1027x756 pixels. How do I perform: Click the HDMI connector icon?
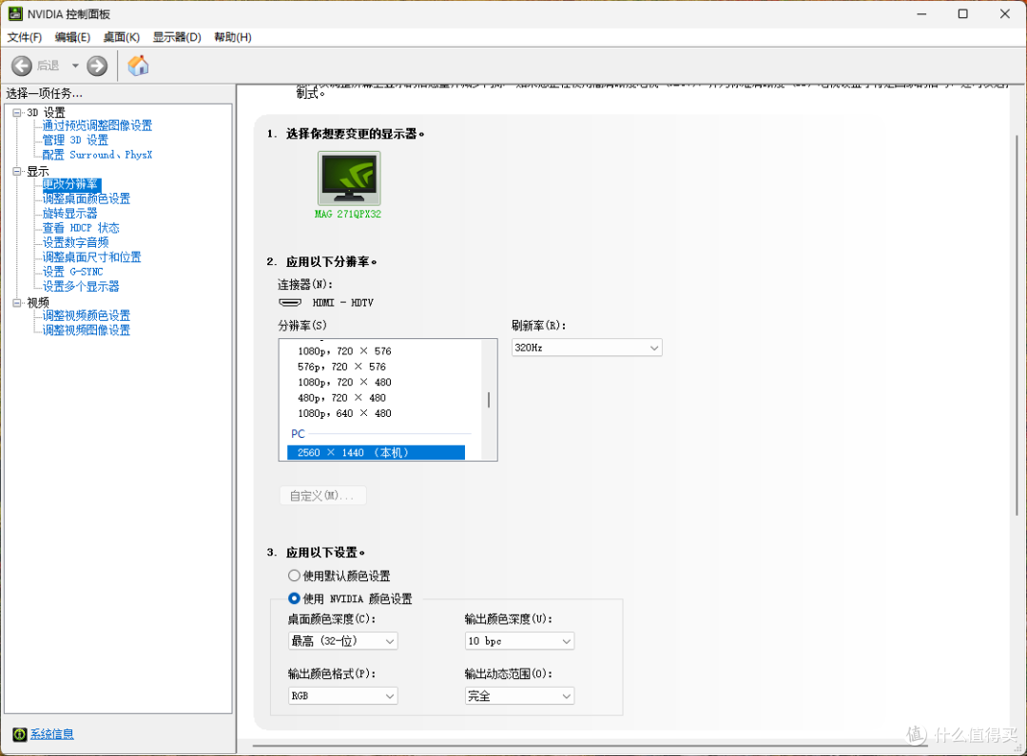click(290, 303)
